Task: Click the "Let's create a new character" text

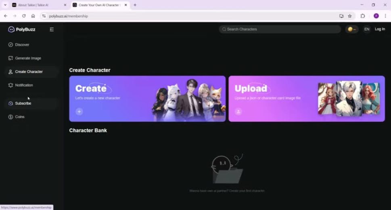Action: click(x=98, y=98)
